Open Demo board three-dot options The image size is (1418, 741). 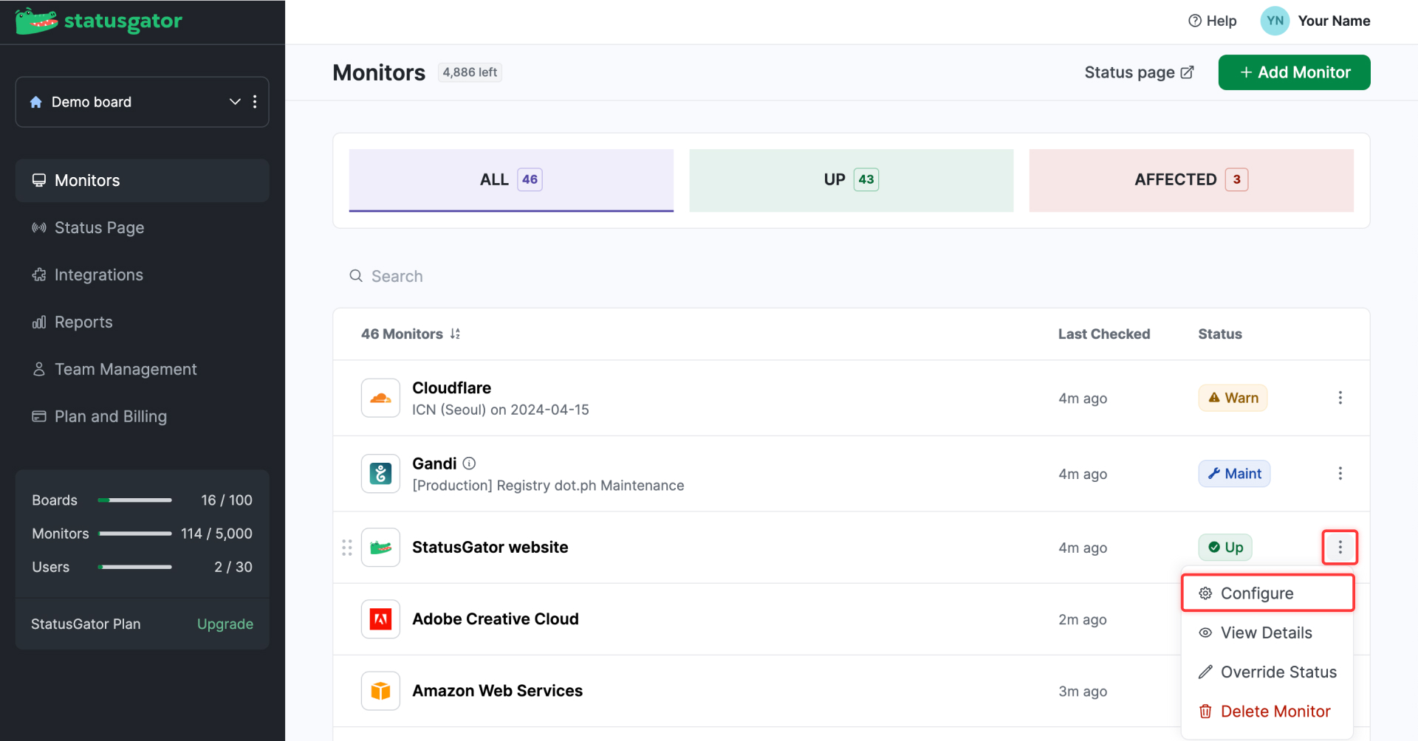coord(255,101)
